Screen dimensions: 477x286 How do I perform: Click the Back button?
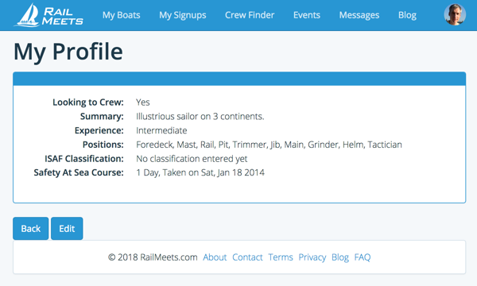(31, 229)
